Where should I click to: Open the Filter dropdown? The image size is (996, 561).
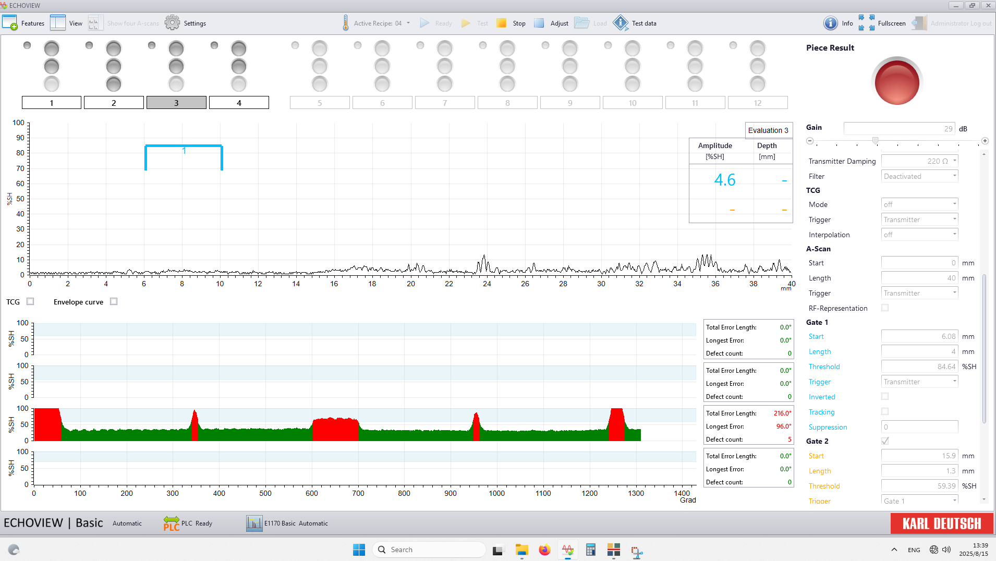954,176
